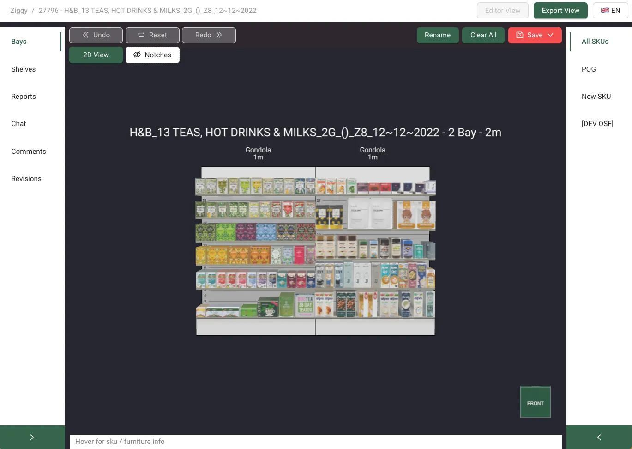
Task: Open the EN language selector
Action: 610,11
